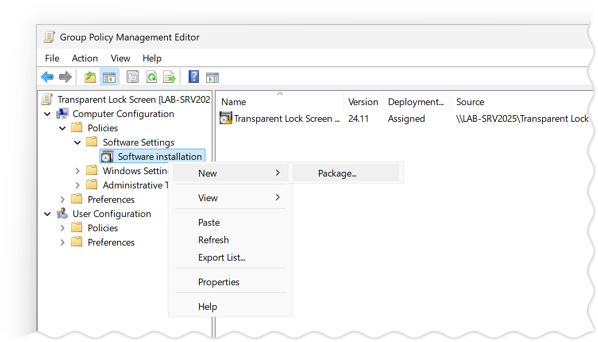Click the Transparent Lock Screen package icon
Image resolution: width=598 pixels, height=342 pixels.
[226, 118]
